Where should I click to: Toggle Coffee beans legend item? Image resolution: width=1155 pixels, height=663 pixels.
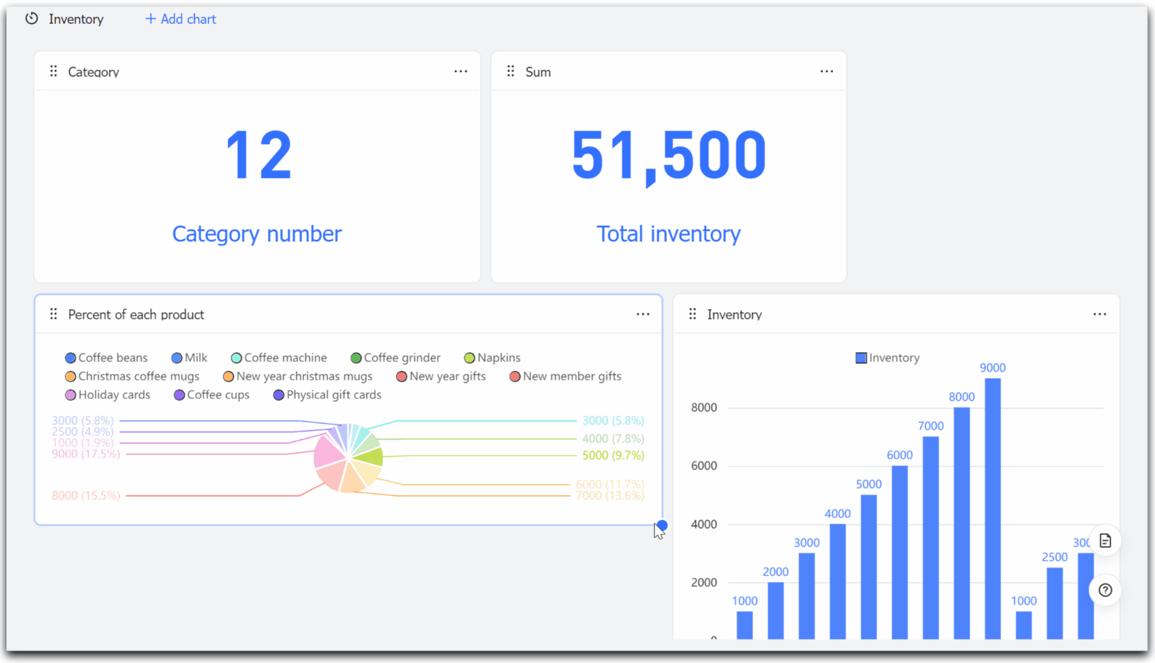point(107,358)
